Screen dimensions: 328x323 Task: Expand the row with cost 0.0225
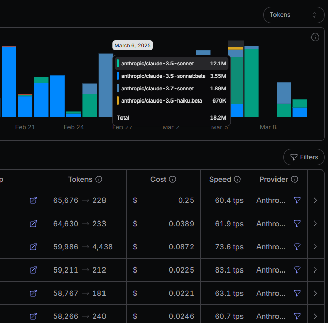(315, 270)
